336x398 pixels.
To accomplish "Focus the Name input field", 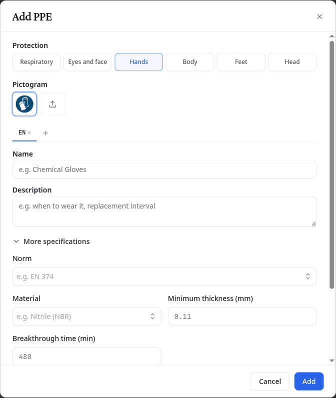I will 164,169.
